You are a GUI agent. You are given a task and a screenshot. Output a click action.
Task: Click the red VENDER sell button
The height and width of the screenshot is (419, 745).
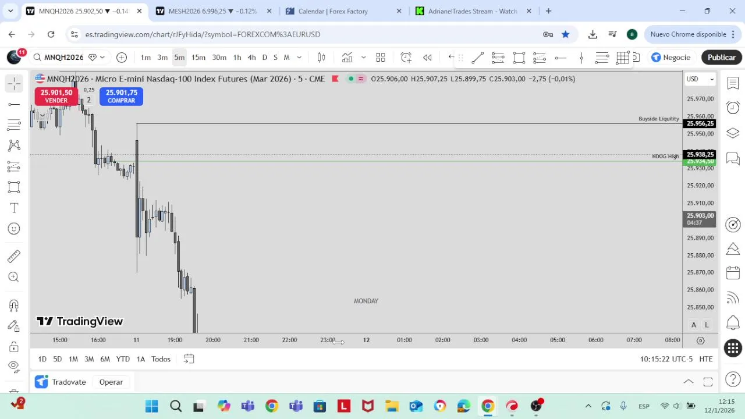56,97
